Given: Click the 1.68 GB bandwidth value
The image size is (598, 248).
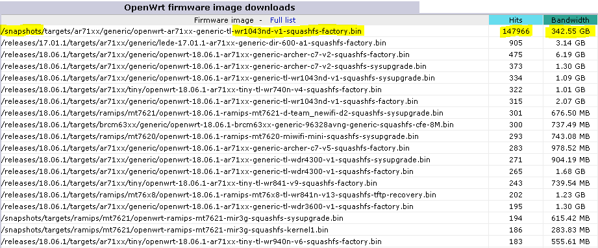Looking at the screenshot, I should (570, 171).
